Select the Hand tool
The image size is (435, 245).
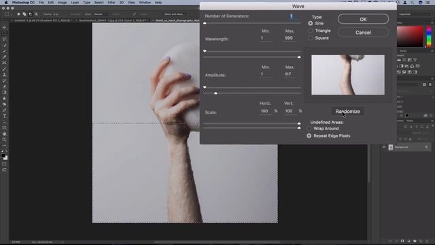point(4,133)
